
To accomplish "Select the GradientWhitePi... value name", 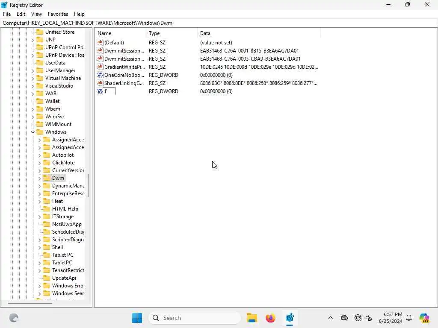I will coord(124,67).
